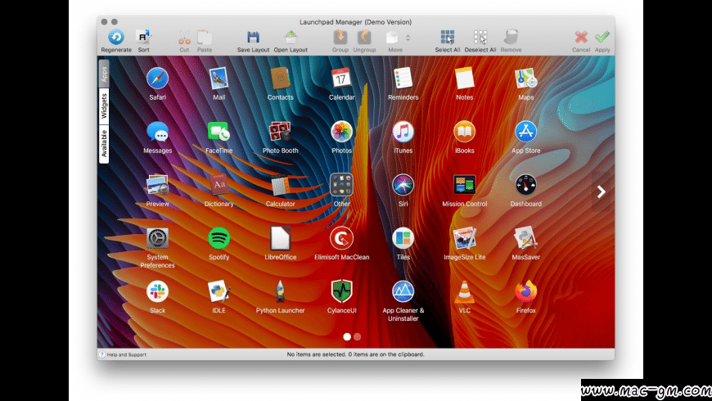Click the Remove trash icon
This screenshot has height=401, width=712.
coord(511,38)
